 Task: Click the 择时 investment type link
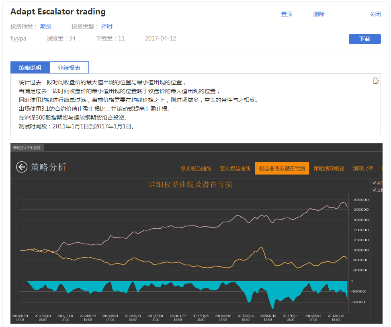[x=107, y=26]
